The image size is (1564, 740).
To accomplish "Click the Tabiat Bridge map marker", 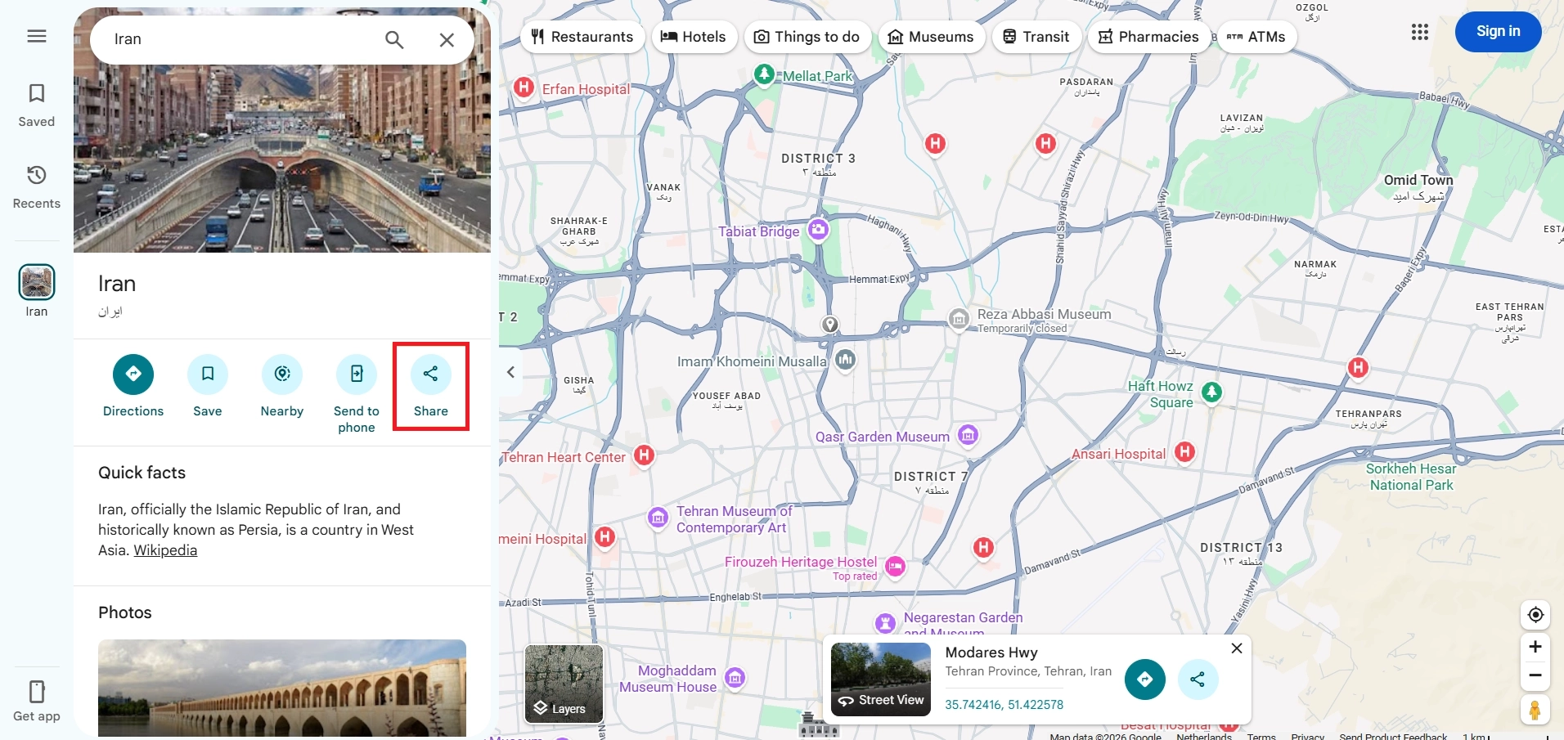I will coord(819,230).
